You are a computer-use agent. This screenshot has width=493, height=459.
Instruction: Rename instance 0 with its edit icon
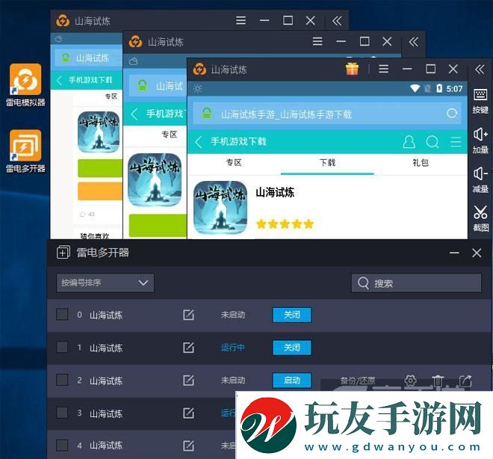[x=188, y=315]
